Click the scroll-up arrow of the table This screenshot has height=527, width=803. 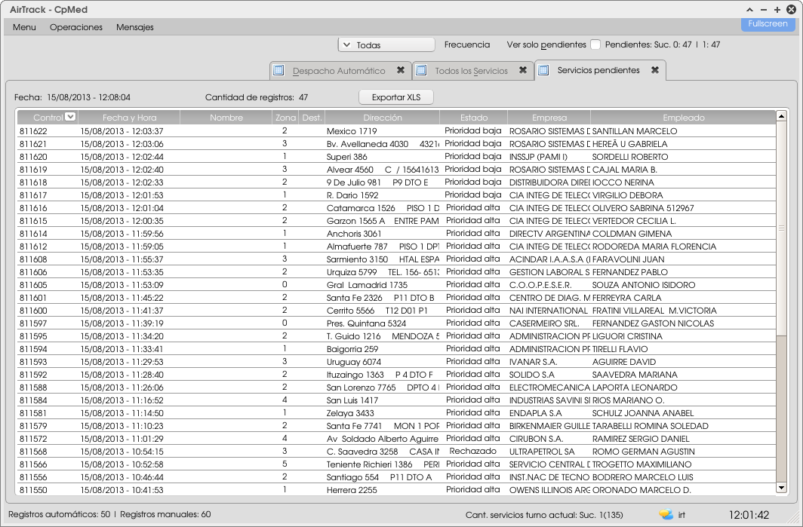point(781,117)
